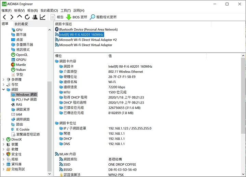Click the OpenGL icon in the tree

click(x=13, y=55)
